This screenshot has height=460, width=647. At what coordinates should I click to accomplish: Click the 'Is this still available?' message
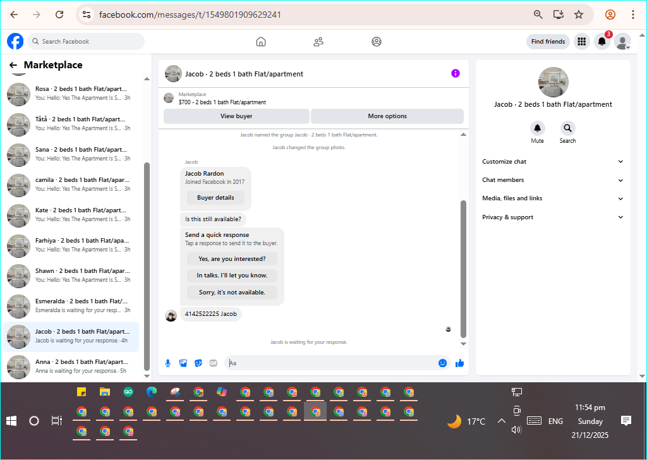click(x=213, y=219)
